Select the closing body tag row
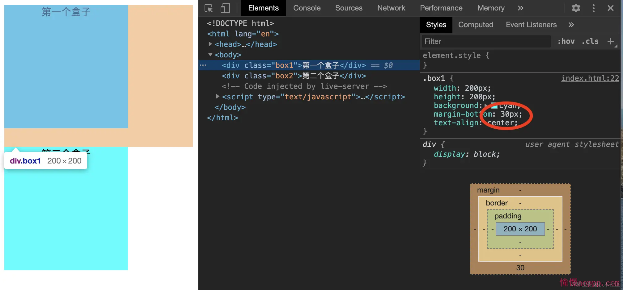 click(x=309, y=107)
